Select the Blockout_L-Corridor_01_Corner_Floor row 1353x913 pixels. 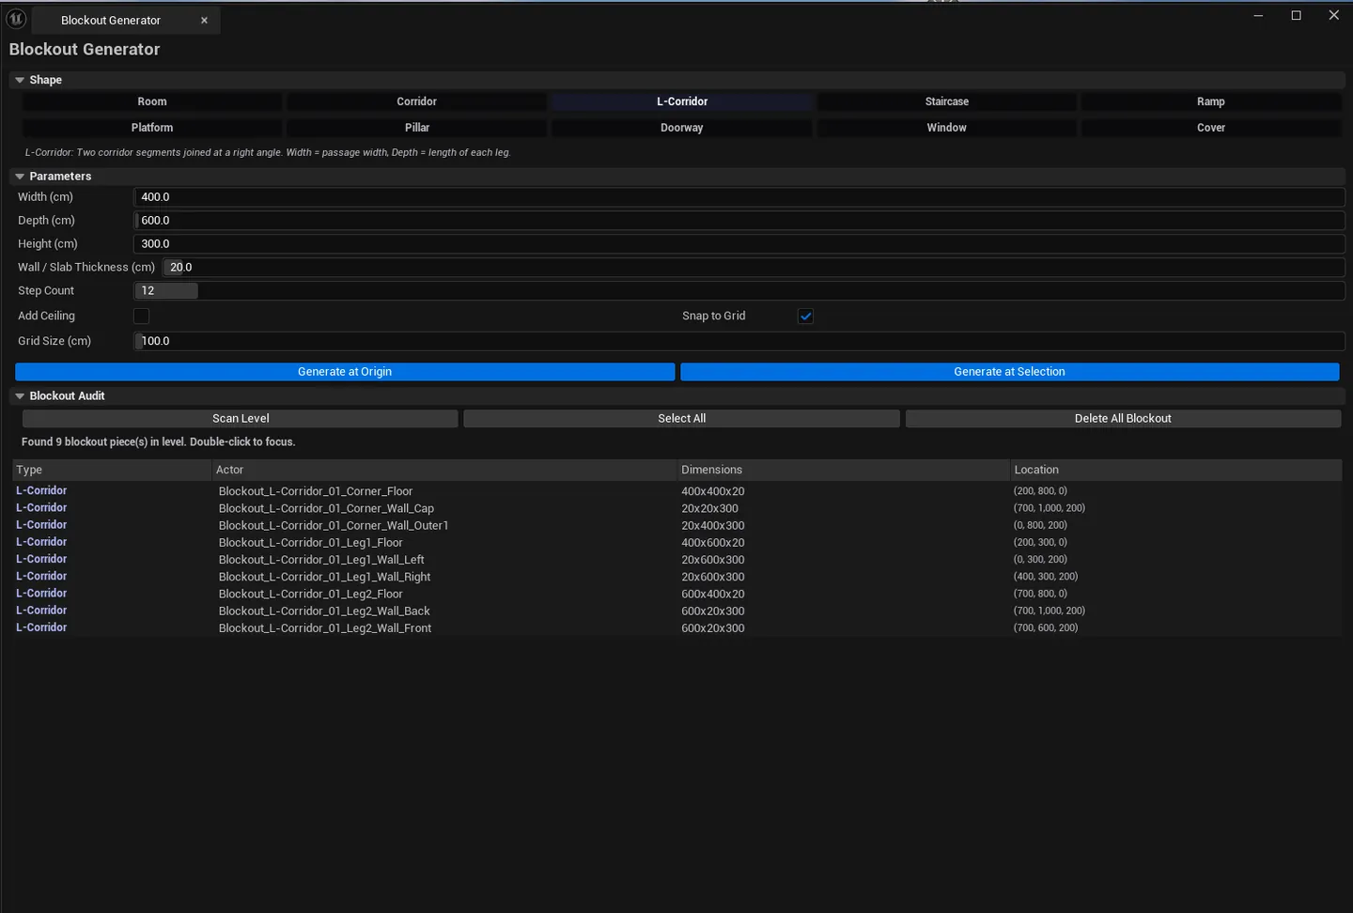[676, 491]
